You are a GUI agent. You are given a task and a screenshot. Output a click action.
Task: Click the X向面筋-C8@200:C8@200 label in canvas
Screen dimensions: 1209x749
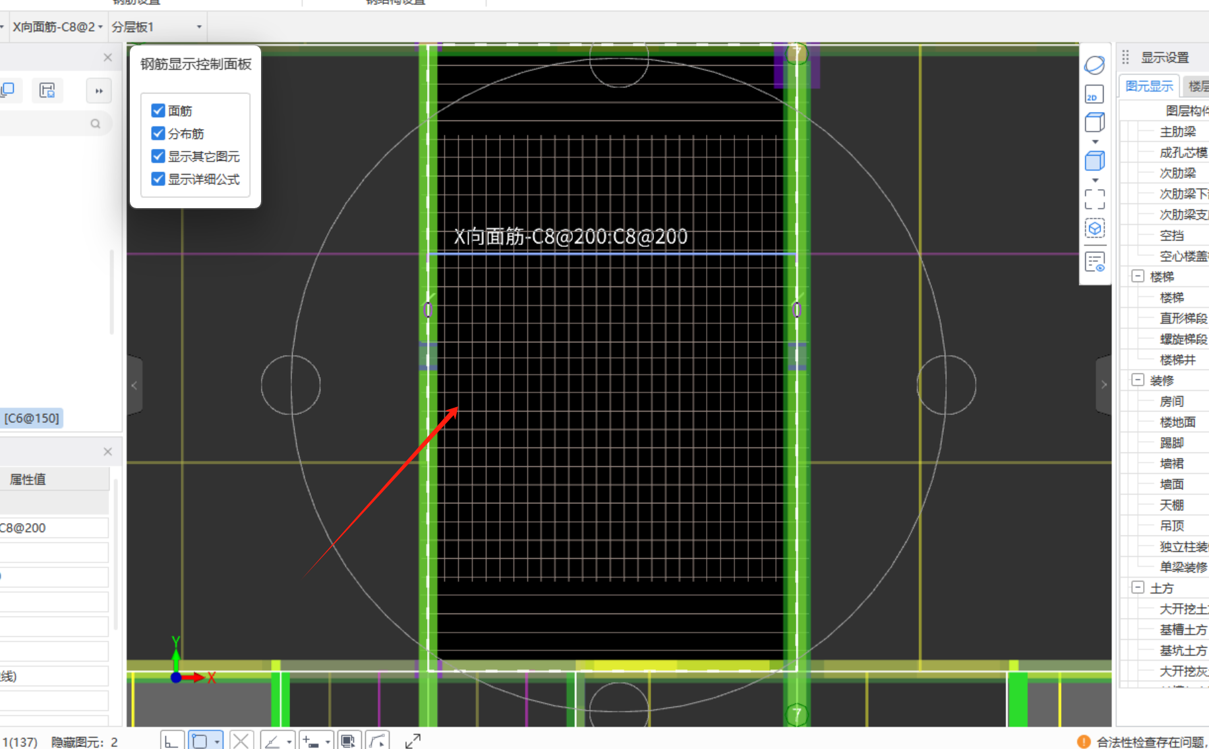[571, 236]
